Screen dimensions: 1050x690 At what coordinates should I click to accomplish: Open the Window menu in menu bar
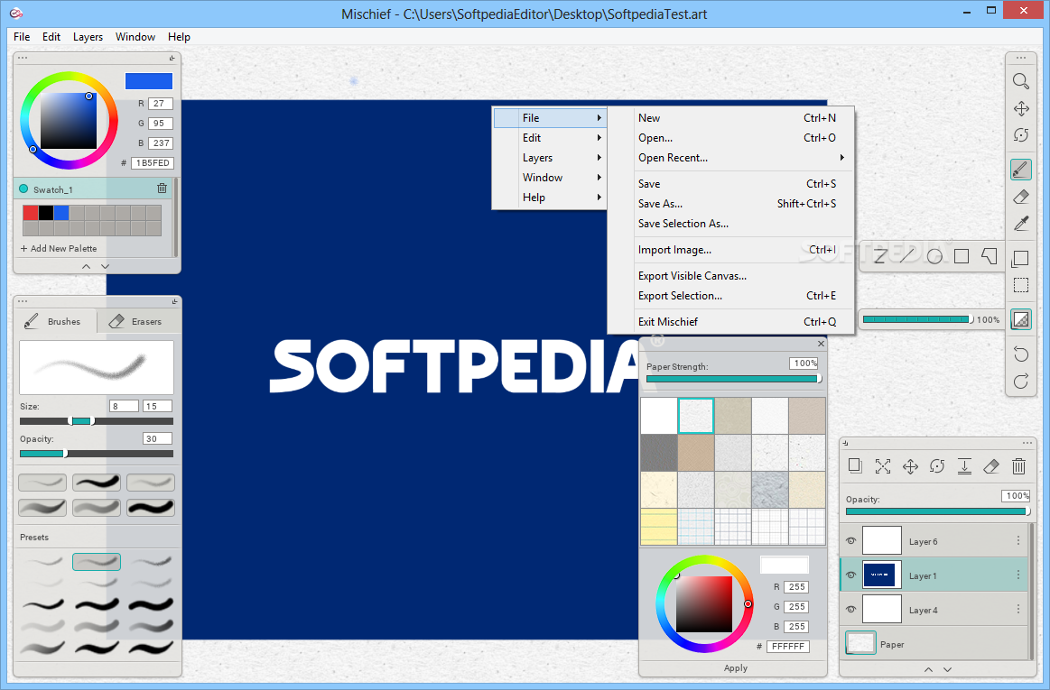coord(135,37)
